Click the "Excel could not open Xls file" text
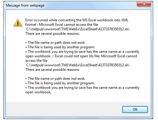The width and height of the screenshot is (158, 120). tap(77, 56)
